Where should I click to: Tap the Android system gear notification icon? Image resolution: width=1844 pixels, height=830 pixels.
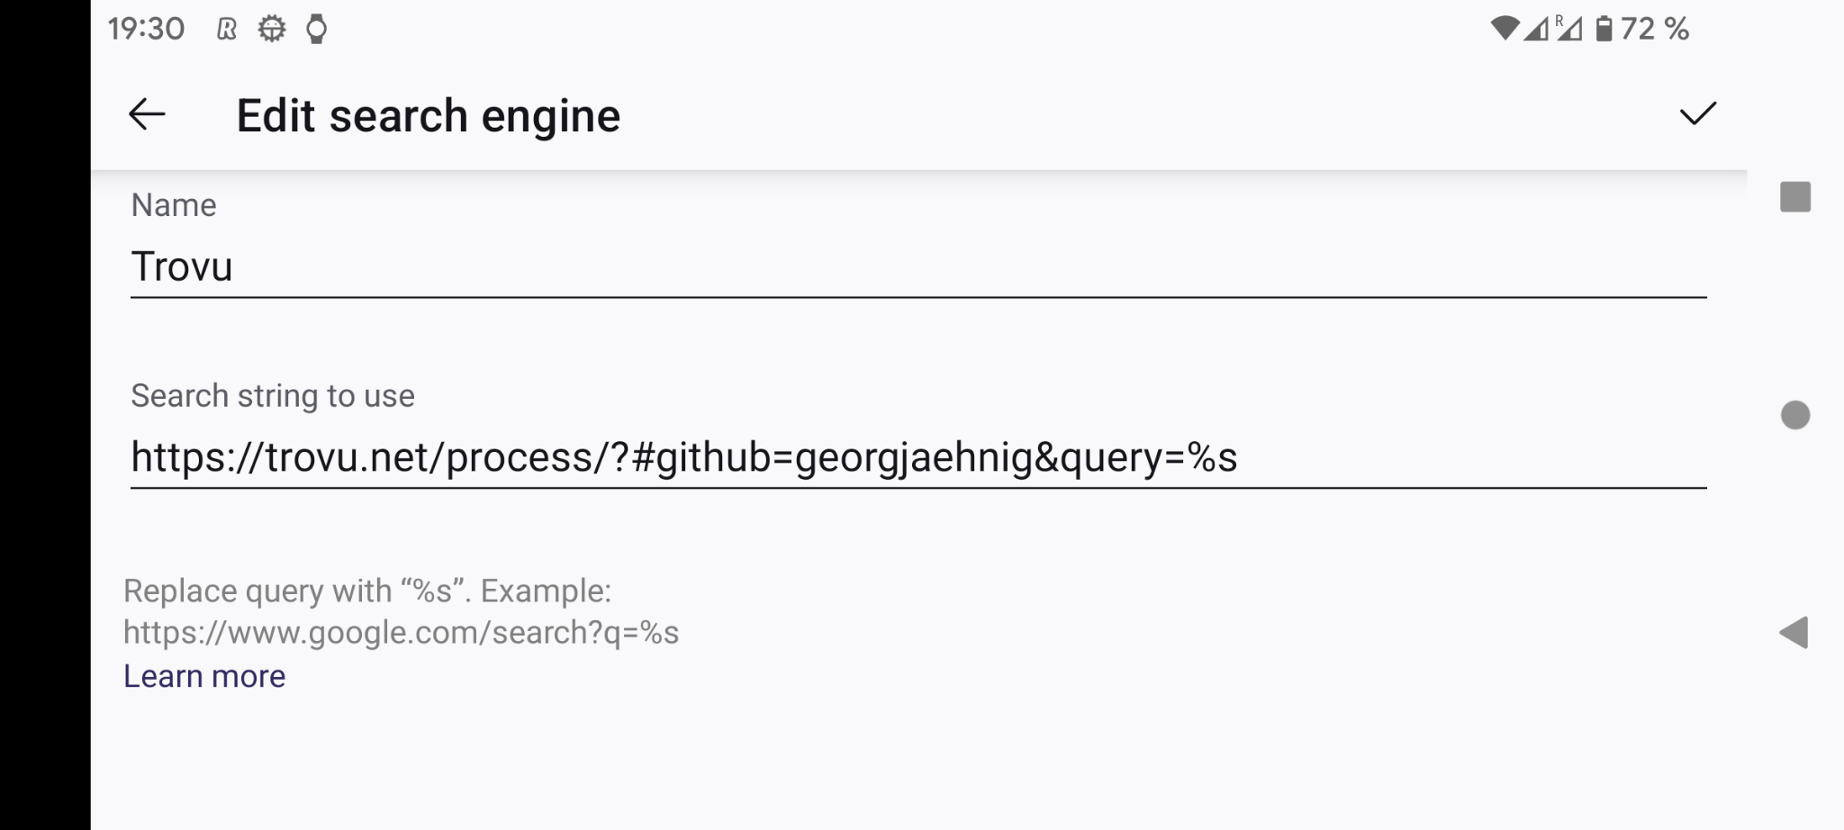pyautogui.click(x=269, y=28)
